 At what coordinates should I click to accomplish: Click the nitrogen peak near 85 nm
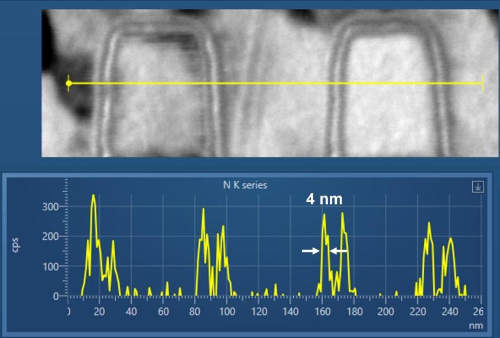203,210
